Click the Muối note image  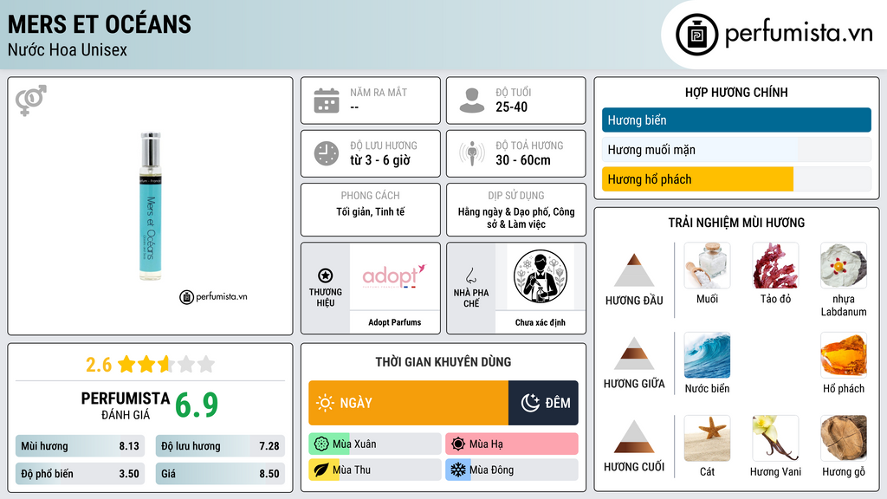707,265
